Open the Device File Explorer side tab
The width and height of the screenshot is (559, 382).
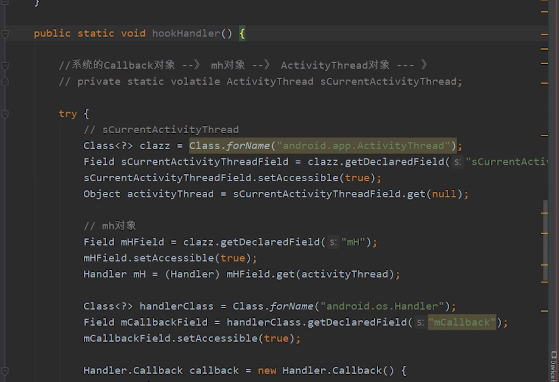point(554,367)
